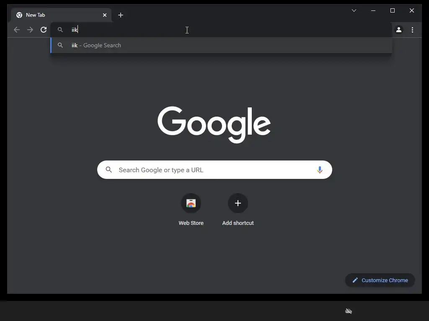Focus the address bar containing iik
The image size is (429, 321).
point(221,30)
